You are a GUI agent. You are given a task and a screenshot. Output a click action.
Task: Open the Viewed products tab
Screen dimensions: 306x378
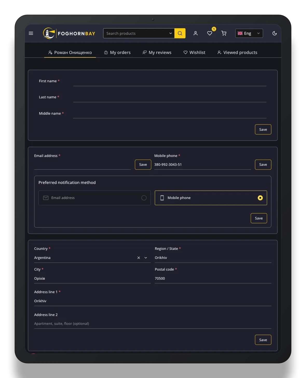(x=237, y=52)
